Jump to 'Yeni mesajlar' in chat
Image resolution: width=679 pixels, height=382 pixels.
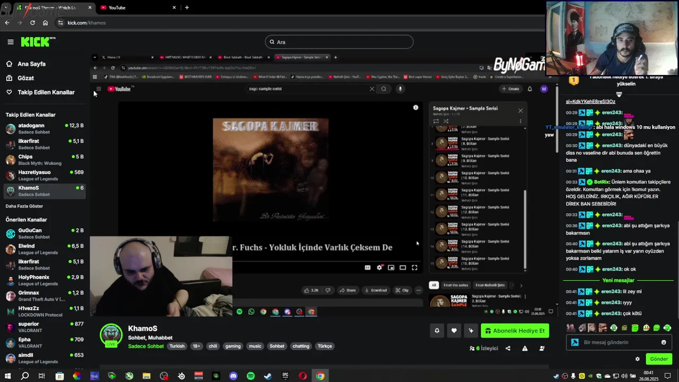click(x=618, y=280)
